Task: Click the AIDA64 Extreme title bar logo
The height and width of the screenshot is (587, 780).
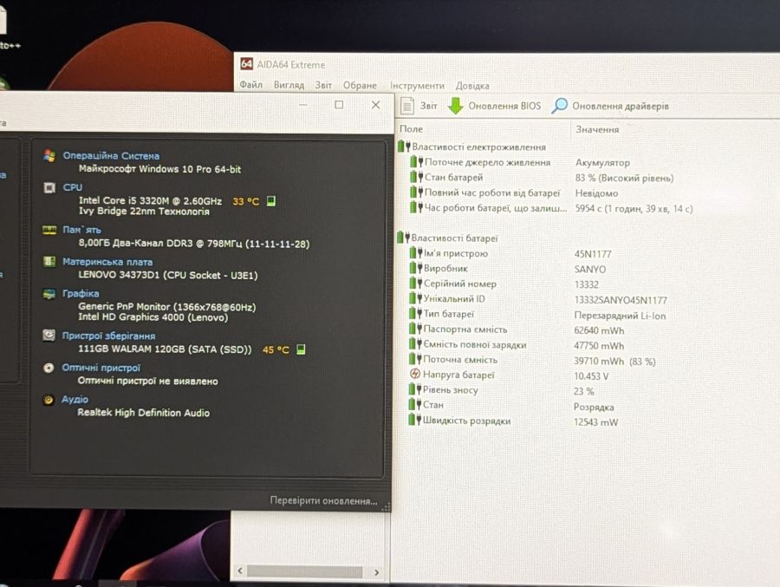Action: pyautogui.click(x=246, y=63)
